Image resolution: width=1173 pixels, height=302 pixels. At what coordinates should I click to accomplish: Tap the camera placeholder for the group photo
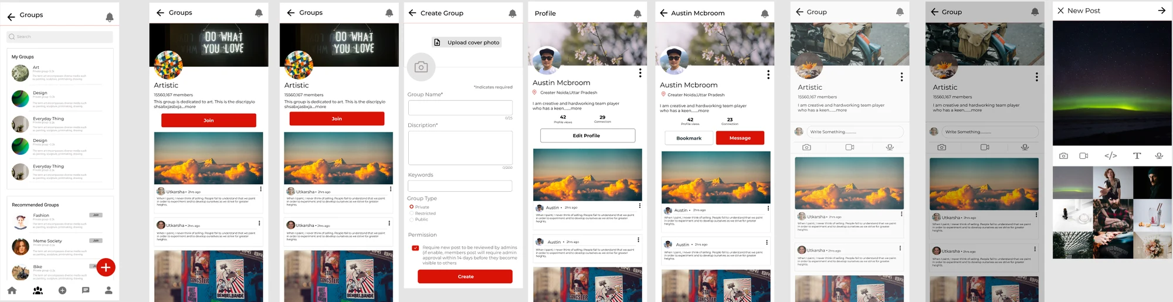coord(421,67)
